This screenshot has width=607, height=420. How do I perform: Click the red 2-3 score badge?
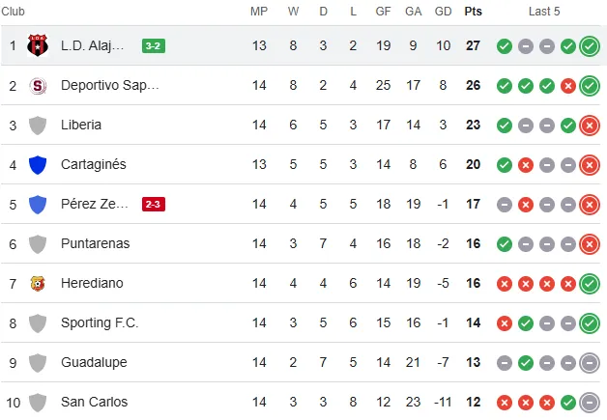(x=153, y=204)
